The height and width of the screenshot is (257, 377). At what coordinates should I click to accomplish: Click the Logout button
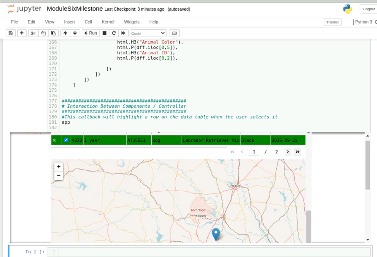[369, 9]
